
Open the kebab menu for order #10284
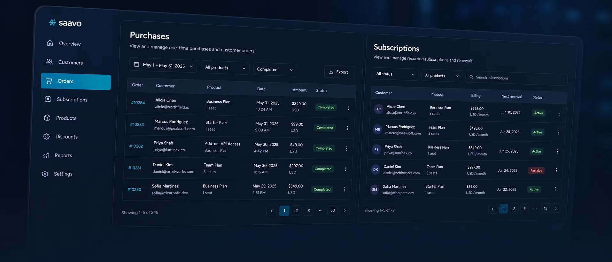tap(349, 108)
